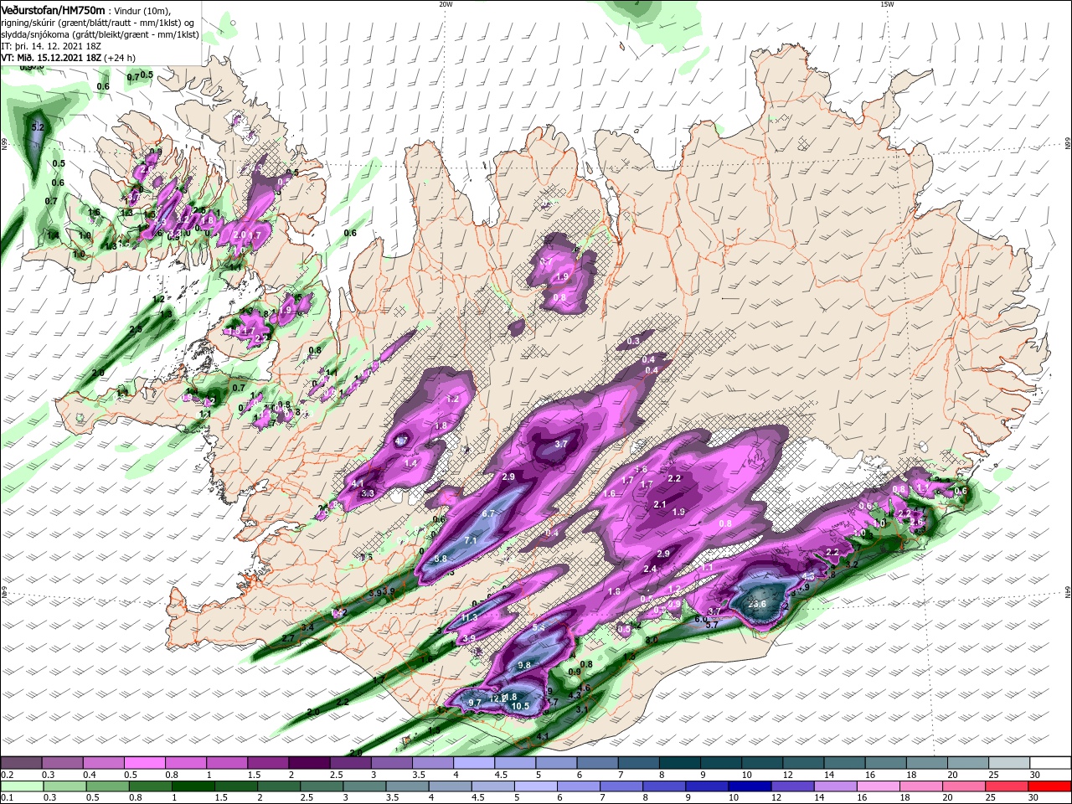Click the bright red swatch labeled 30

pyautogui.click(x=1050, y=786)
